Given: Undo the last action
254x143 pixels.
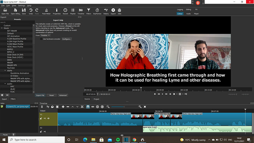Looking at the screenshot, I should [x=31, y=11].
